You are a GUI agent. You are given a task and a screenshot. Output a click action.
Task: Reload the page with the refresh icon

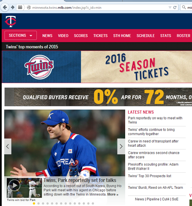pos(175,8)
